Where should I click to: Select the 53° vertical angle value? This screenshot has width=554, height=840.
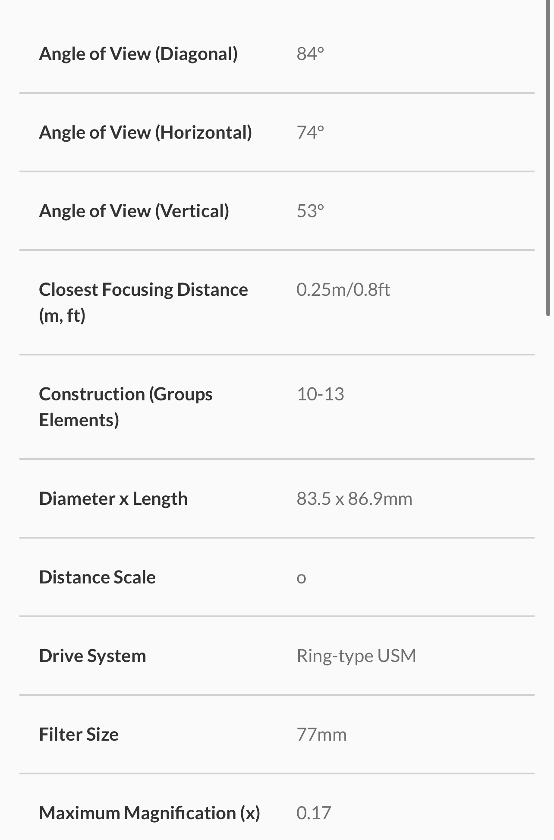[x=310, y=211]
